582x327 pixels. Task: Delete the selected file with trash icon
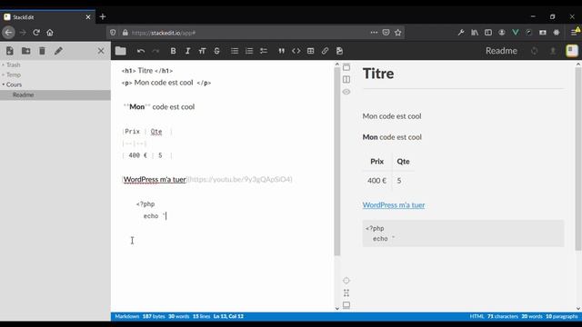click(x=42, y=51)
